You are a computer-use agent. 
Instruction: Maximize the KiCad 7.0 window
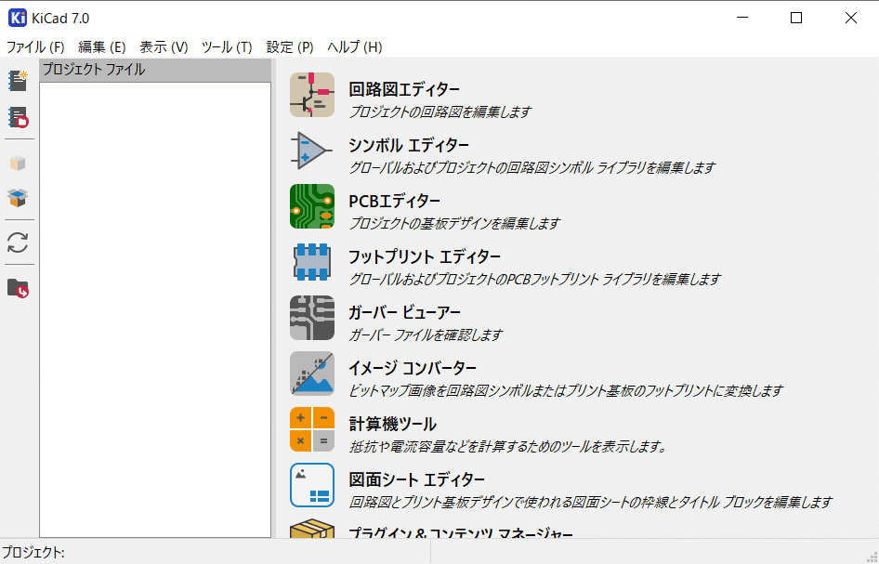(x=796, y=18)
